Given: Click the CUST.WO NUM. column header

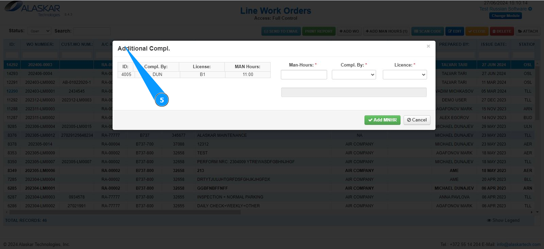Looking at the screenshot, I should click(77, 44).
